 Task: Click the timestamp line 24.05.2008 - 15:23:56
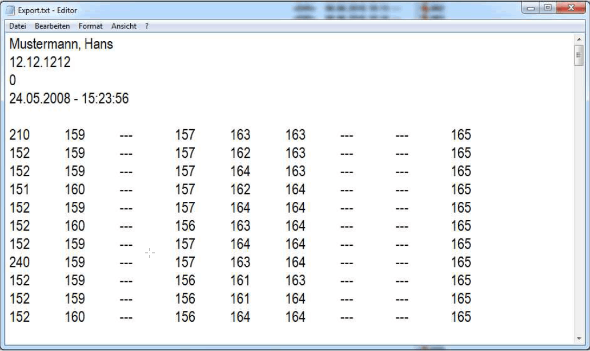coord(70,99)
